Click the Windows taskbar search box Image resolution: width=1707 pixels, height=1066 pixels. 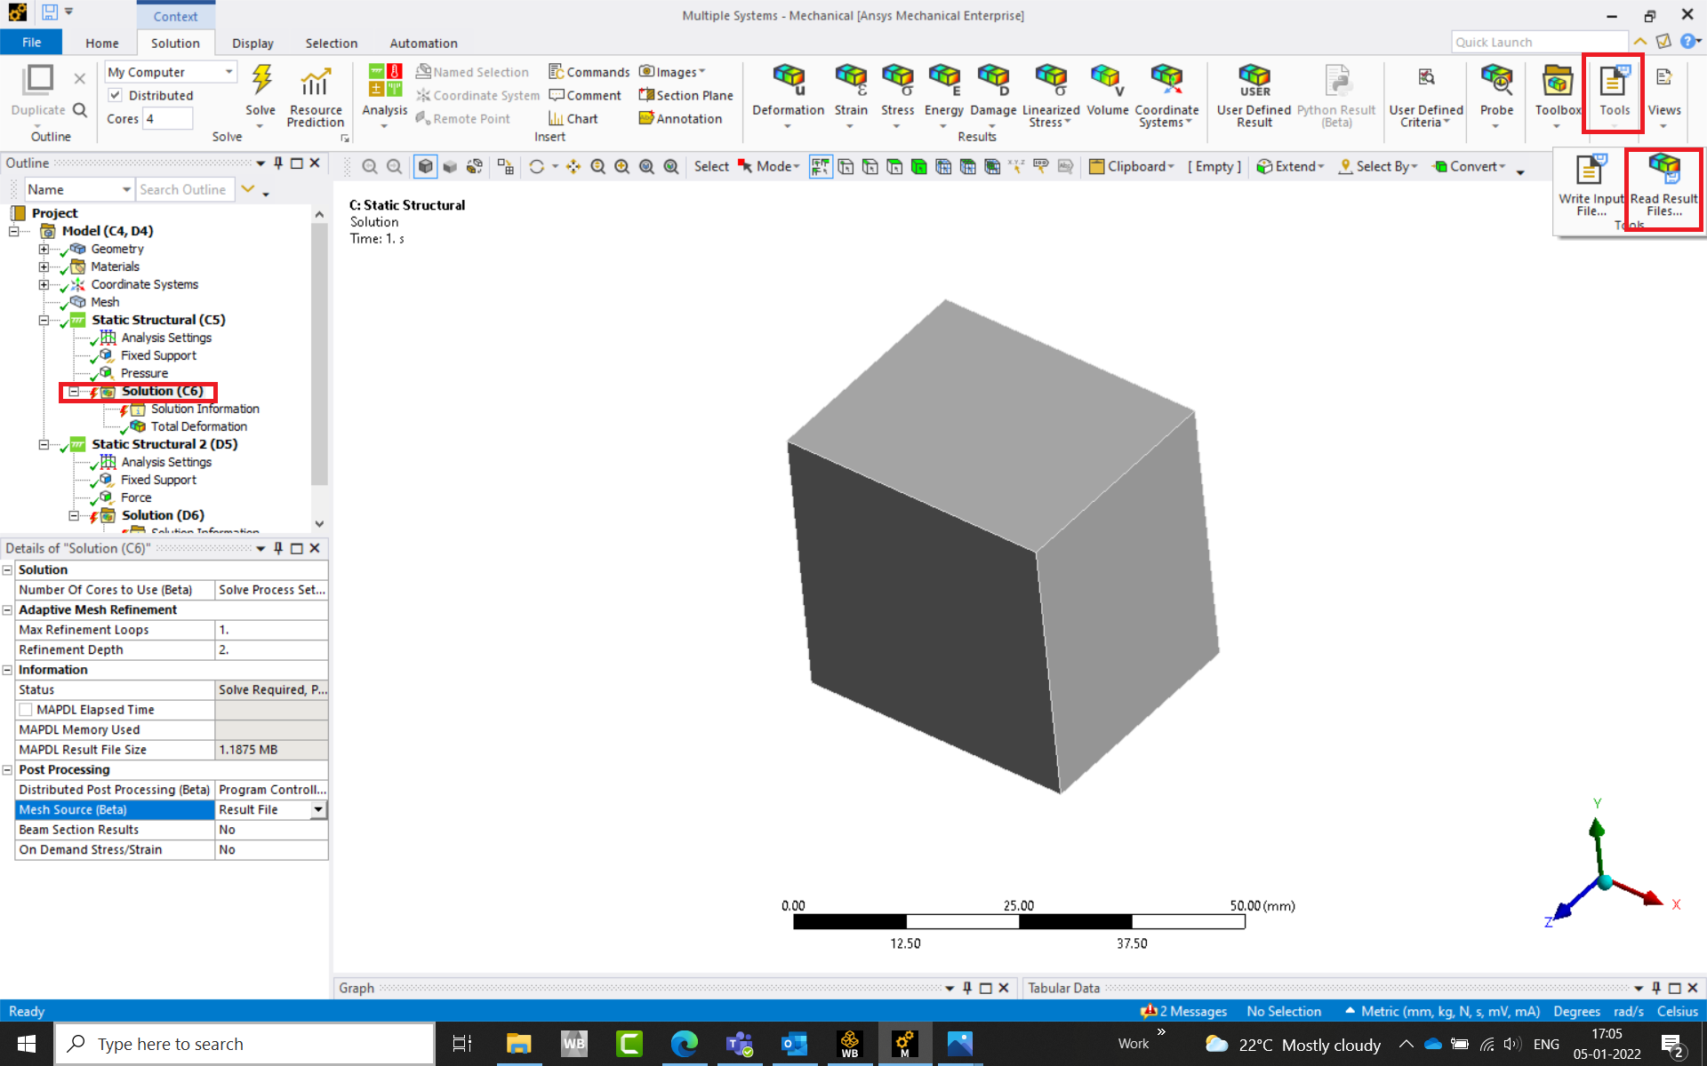click(x=245, y=1044)
